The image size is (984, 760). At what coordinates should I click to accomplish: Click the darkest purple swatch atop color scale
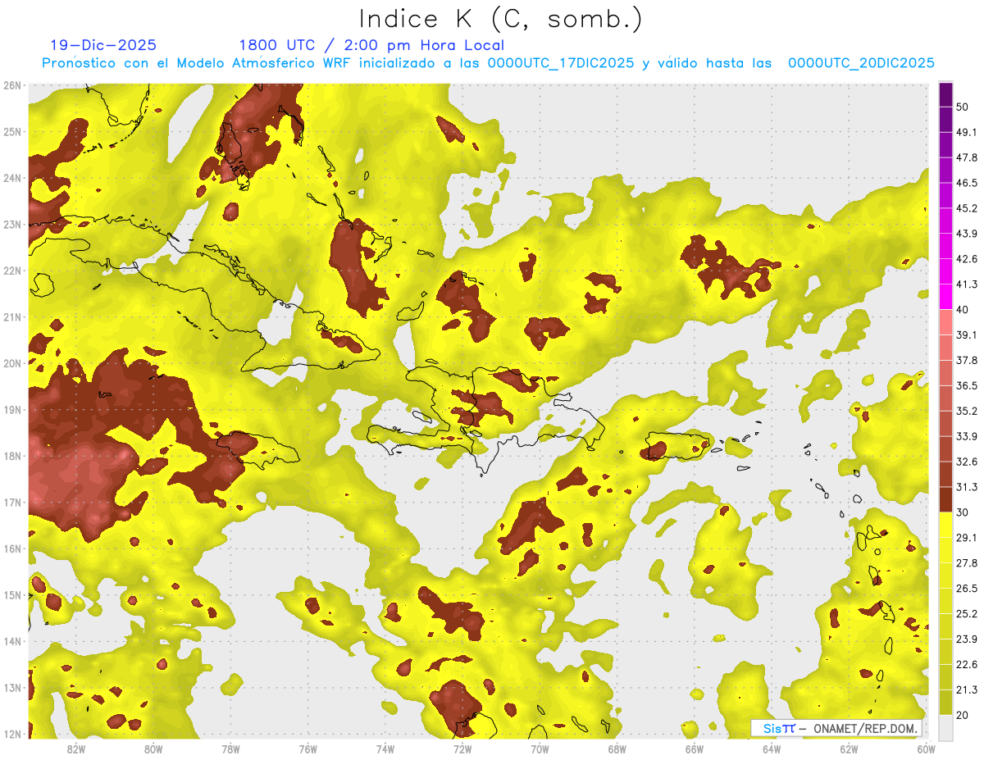(945, 95)
